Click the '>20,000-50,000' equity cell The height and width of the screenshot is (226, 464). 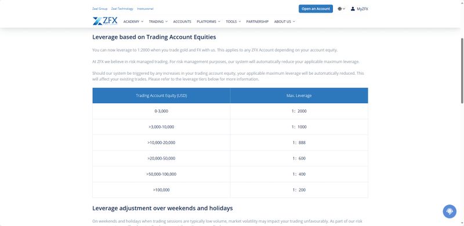[x=161, y=158]
